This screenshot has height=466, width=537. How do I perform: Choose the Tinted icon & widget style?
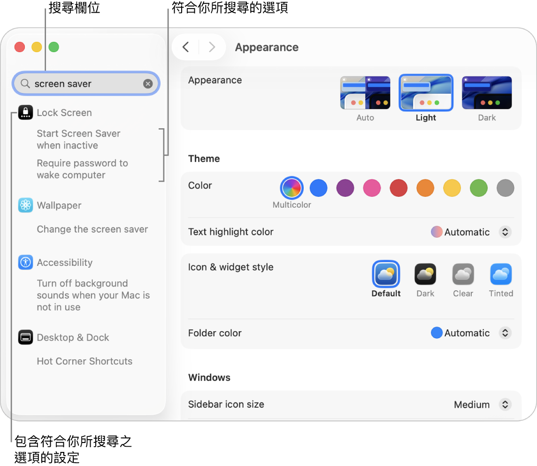[501, 274]
